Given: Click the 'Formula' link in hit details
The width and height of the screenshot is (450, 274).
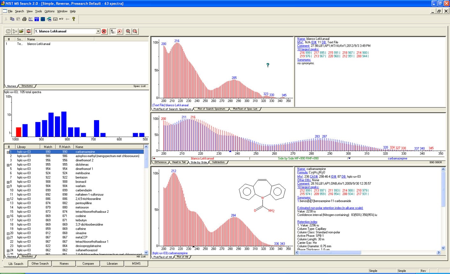Looking at the screenshot, I should tap(303, 173).
